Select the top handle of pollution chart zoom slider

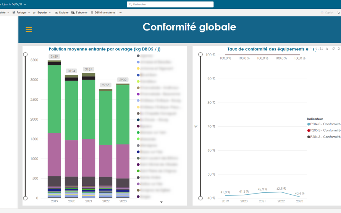[x=26, y=54]
